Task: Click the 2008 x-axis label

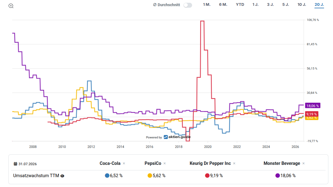Action: (33, 147)
